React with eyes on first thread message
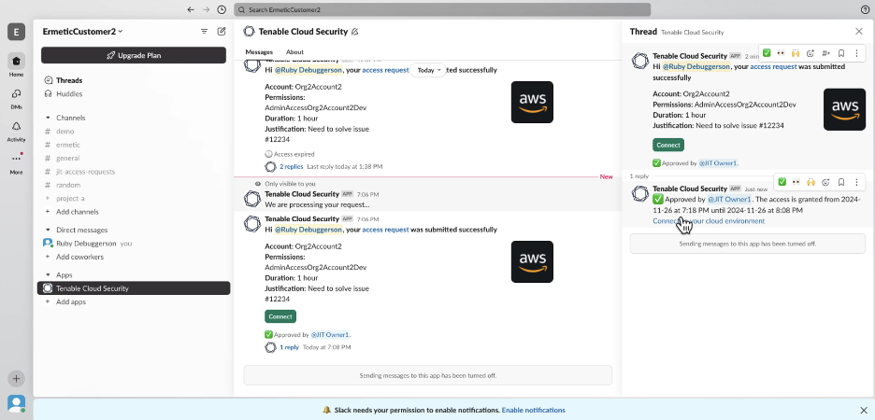 coord(781,53)
